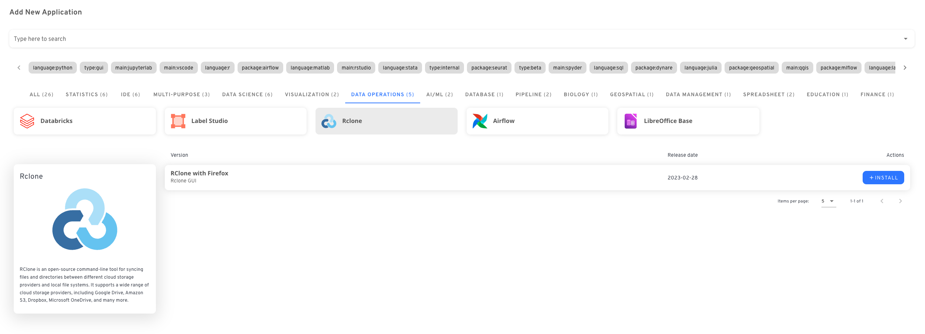Open the items per page dropdown
The width and height of the screenshot is (925, 334).
[828, 201]
